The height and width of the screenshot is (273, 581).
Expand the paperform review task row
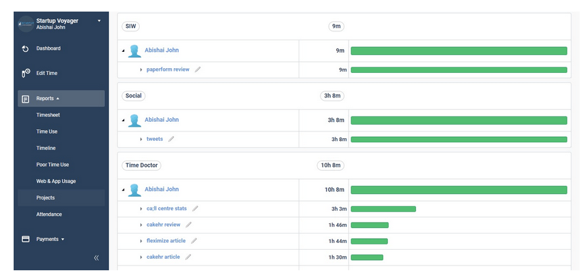click(140, 69)
